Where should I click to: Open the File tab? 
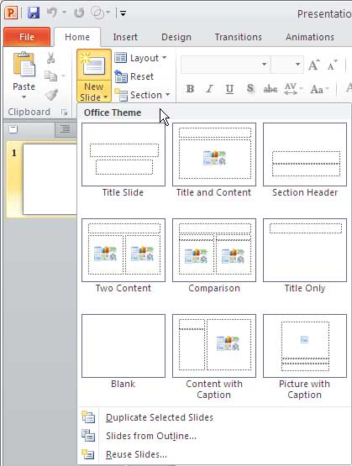tap(27, 37)
